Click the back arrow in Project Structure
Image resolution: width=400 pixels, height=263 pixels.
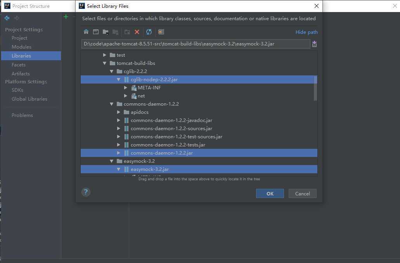(x=7, y=18)
